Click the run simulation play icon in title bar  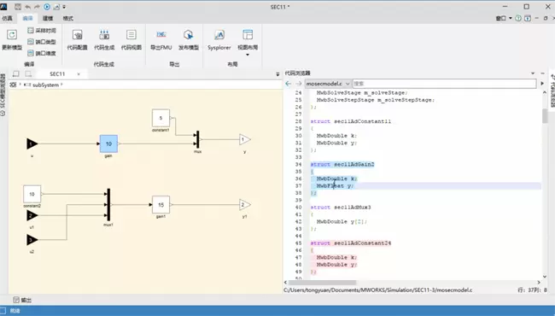pos(47,7)
